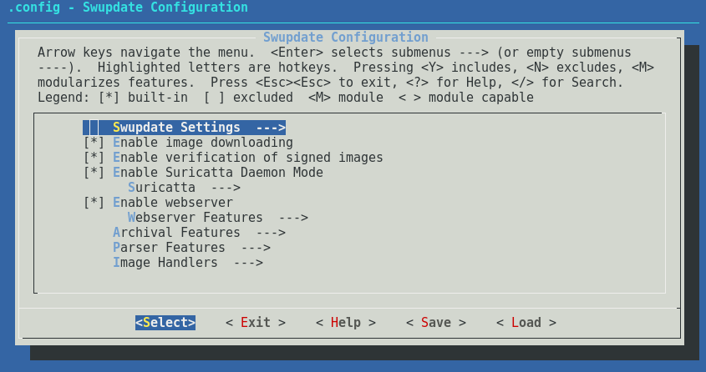Viewport: 706px width, 372px height.
Task: Click the Swupdate Configuration dialog title
Action: (x=346, y=38)
